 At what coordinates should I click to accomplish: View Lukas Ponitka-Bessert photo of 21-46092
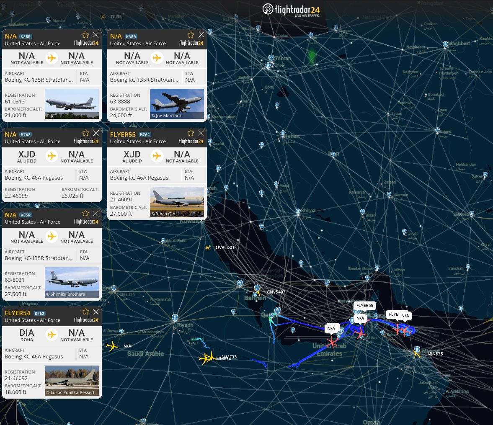point(72,380)
